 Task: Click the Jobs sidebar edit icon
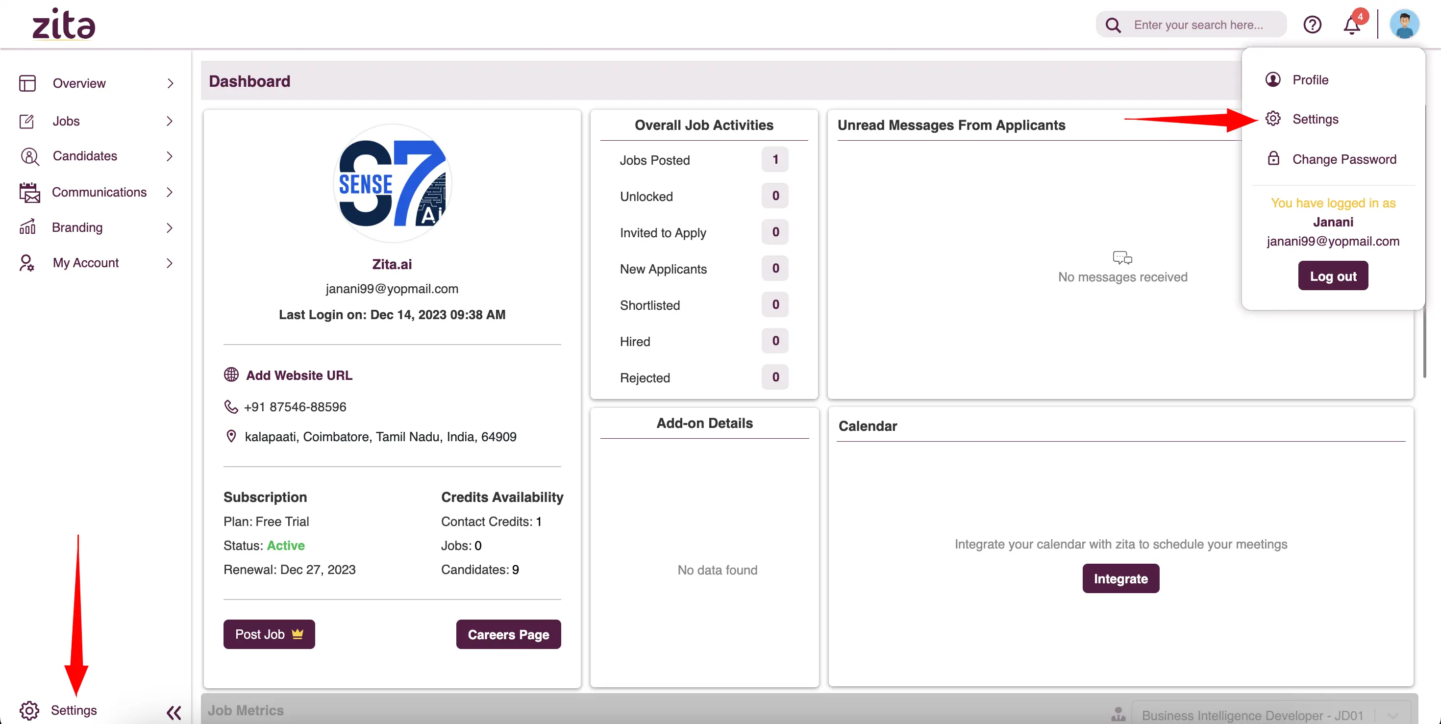click(27, 121)
